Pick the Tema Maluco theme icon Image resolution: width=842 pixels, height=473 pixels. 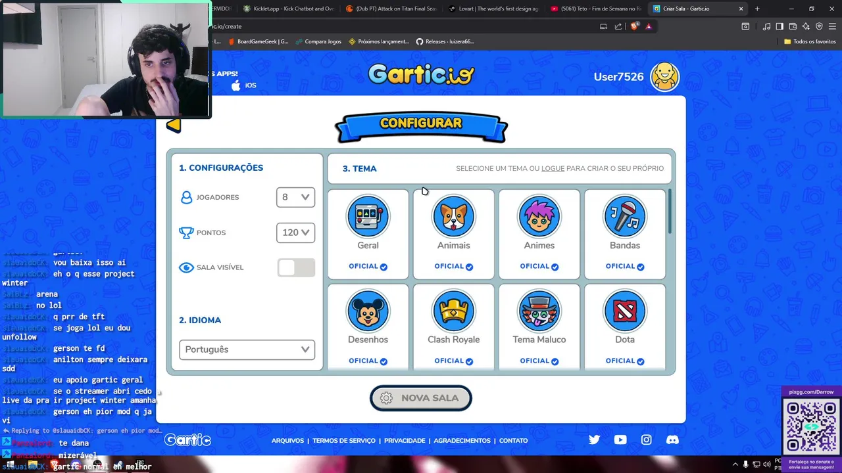click(539, 311)
